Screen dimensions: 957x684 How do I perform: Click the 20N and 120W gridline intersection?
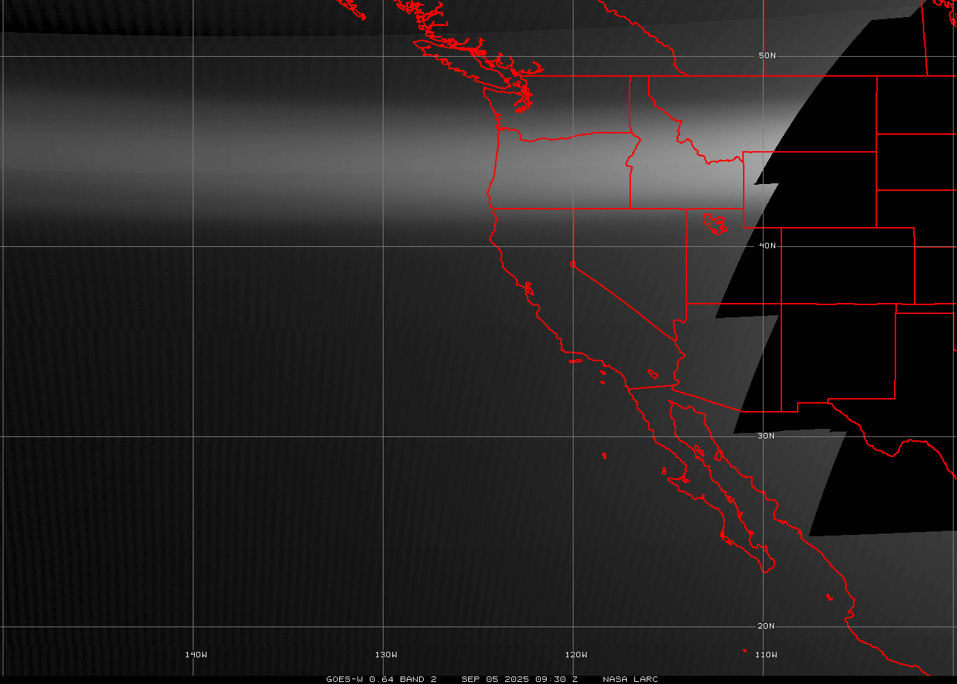(x=574, y=627)
